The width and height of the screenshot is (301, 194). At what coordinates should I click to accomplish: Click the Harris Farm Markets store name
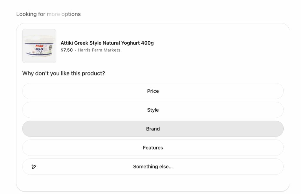pyautogui.click(x=99, y=50)
